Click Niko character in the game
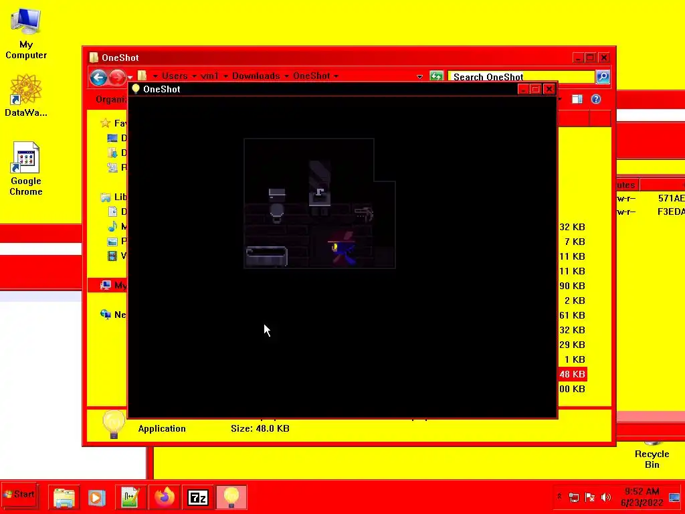 point(342,249)
